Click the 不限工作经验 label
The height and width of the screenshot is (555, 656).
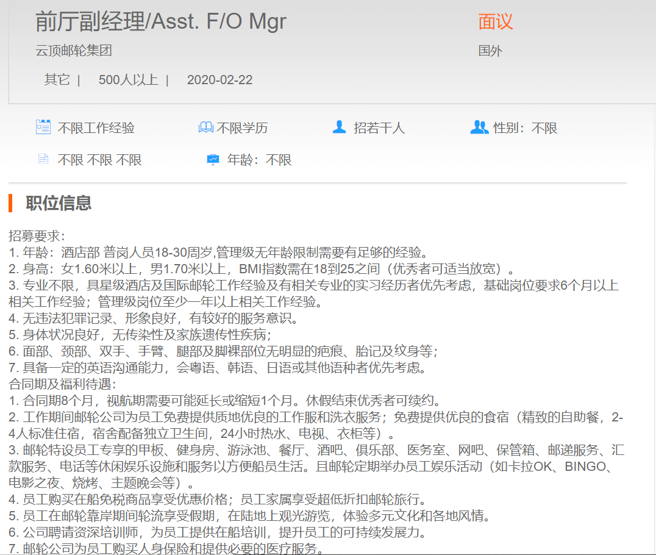pyautogui.click(x=96, y=128)
